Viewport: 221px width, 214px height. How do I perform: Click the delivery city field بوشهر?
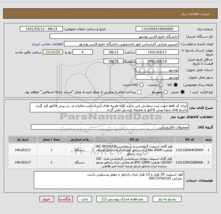click(157, 77)
